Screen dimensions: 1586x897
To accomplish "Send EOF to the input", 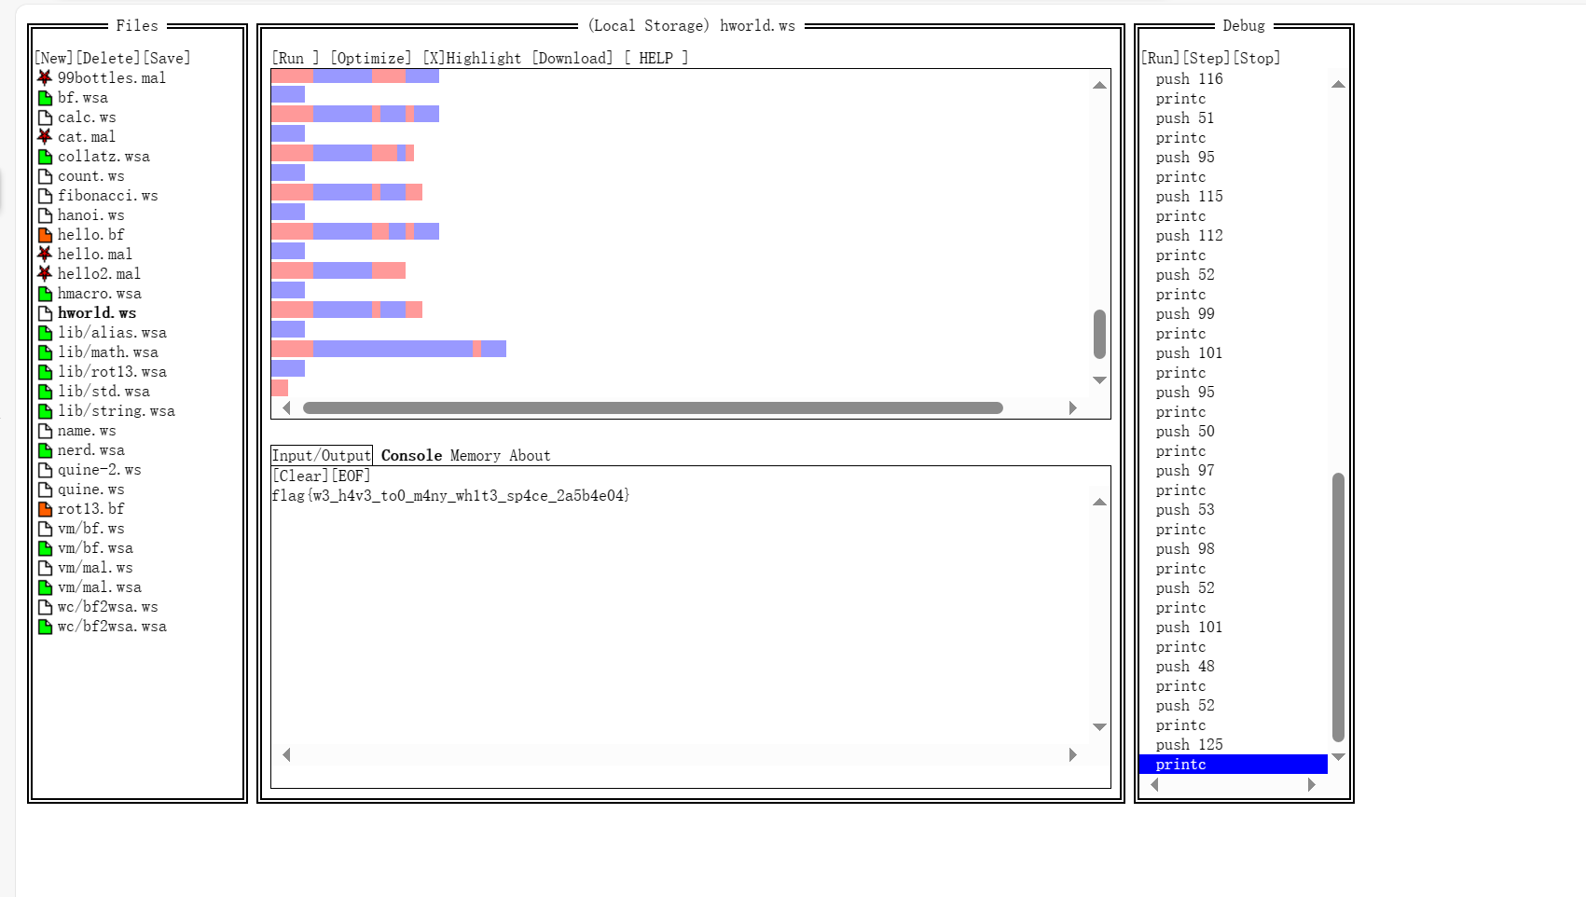I will 351,476.
